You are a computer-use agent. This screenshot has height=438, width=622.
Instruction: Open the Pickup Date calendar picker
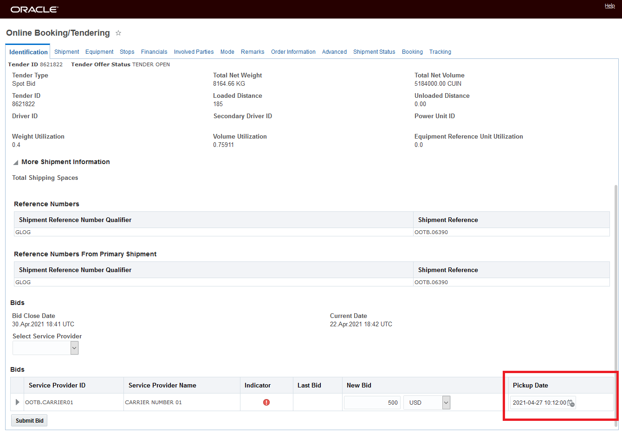(571, 403)
